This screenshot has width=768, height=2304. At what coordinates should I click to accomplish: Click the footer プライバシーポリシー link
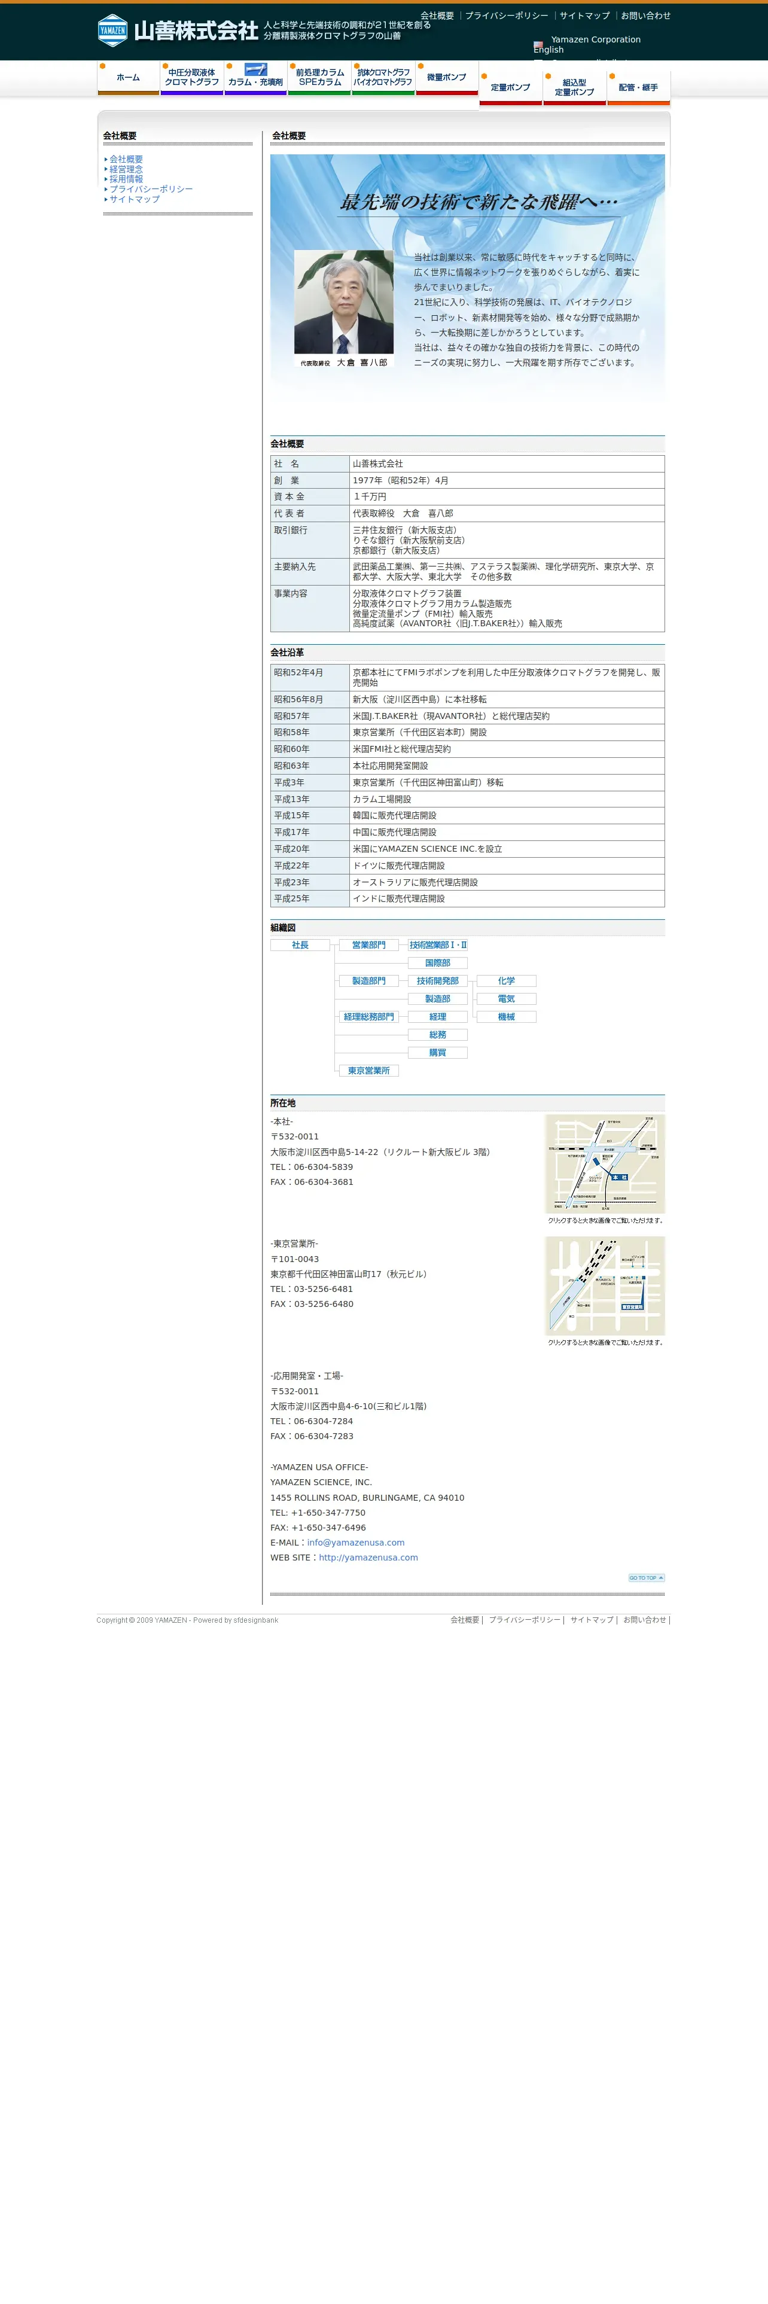(525, 1620)
